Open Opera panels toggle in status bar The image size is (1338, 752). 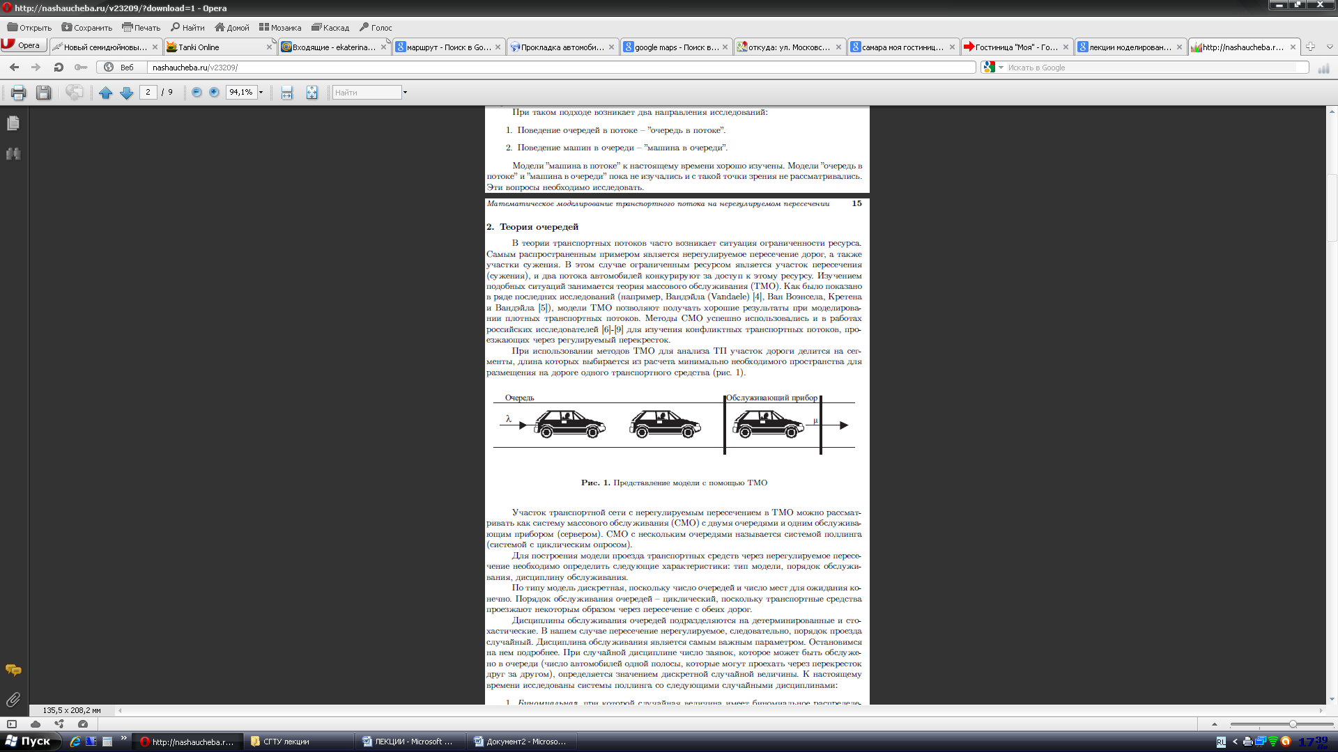(12, 724)
